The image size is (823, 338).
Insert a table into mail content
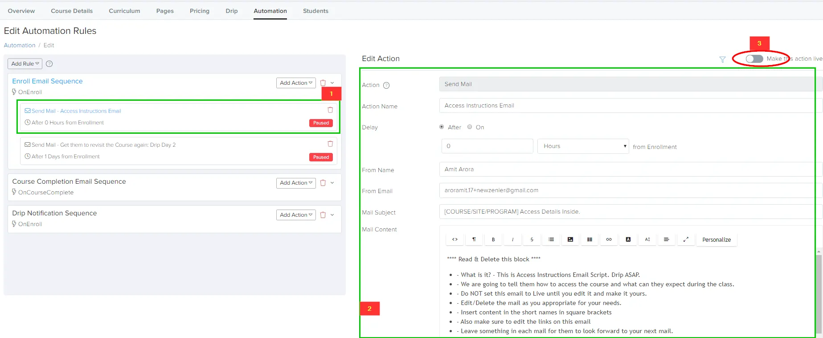(590, 239)
